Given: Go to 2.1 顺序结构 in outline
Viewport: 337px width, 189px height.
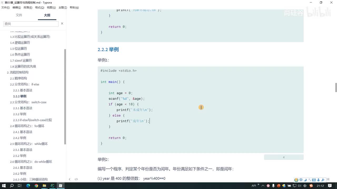Looking at the screenshot, I should (18, 78).
